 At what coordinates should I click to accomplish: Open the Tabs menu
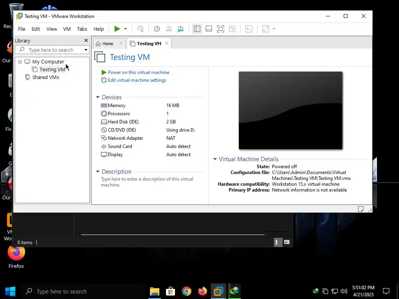[82, 29]
